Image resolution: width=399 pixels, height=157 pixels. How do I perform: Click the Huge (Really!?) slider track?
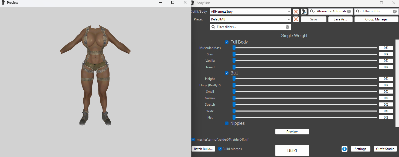(x=305, y=85)
